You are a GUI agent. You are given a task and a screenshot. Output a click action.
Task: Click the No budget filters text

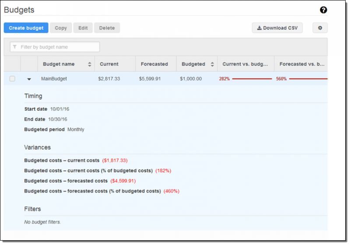[x=42, y=222]
